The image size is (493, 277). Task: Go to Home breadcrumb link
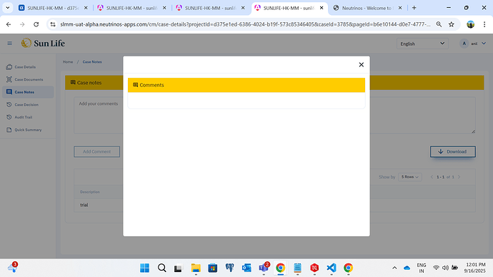[x=68, y=62]
